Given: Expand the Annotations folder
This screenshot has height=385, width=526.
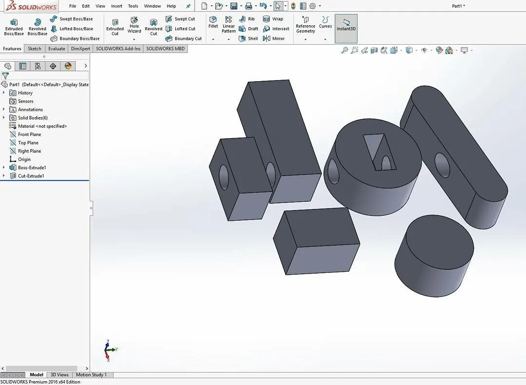Looking at the screenshot, I should click(4, 109).
